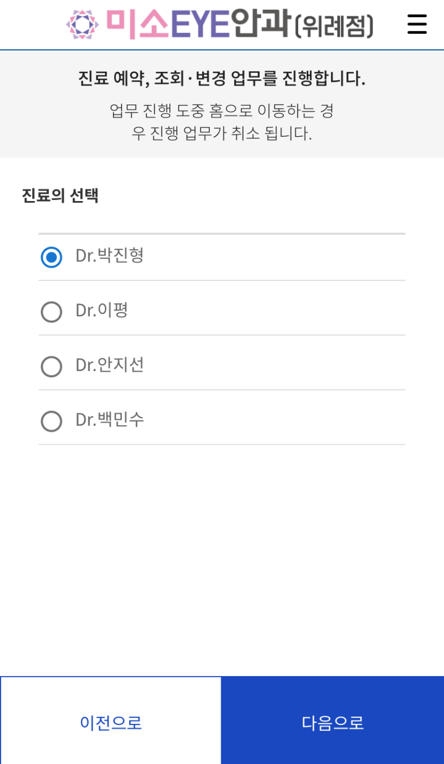Tap the Dr.백민수 name text
The height and width of the screenshot is (764, 444).
110,419
